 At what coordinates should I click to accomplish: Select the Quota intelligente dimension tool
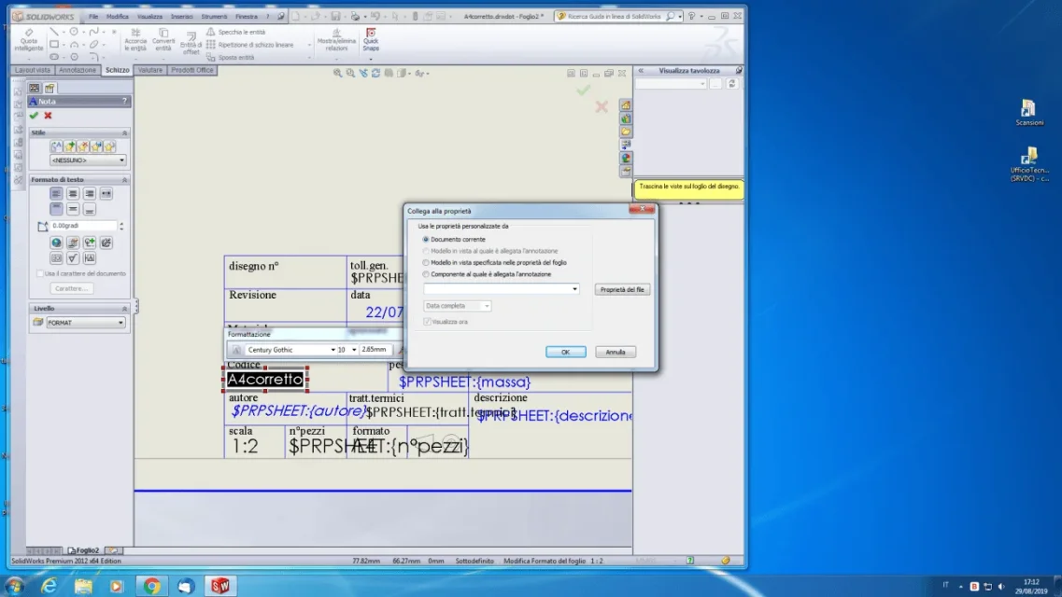[x=28, y=40]
